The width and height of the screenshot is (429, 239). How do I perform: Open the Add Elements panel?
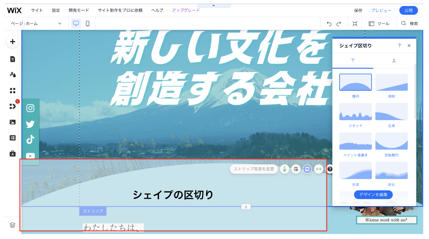12,42
